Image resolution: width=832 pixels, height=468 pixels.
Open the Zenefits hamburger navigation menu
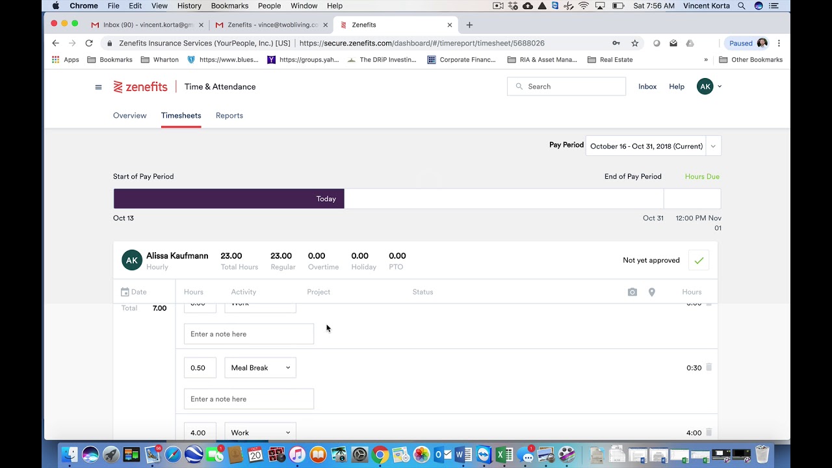pyautogui.click(x=98, y=87)
